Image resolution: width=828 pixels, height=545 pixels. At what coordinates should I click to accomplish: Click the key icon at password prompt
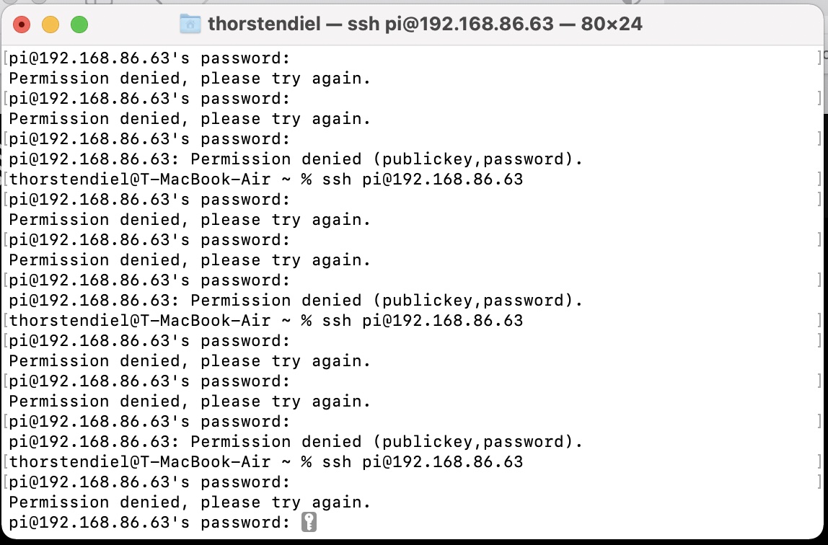309,523
